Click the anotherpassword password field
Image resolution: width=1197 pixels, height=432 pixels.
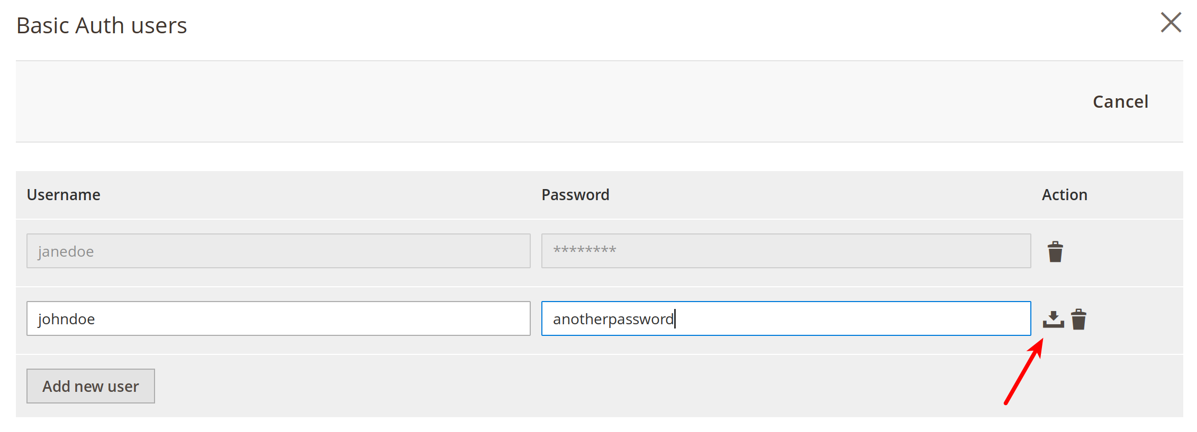coord(786,318)
